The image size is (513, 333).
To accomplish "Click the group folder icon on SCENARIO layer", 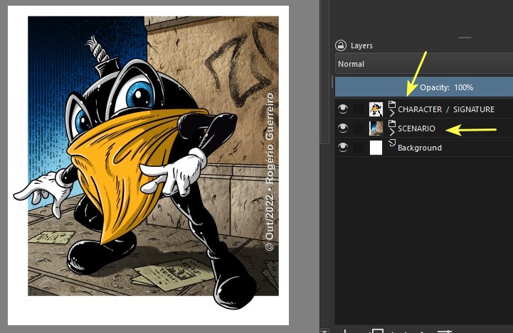I will pyautogui.click(x=391, y=123).
